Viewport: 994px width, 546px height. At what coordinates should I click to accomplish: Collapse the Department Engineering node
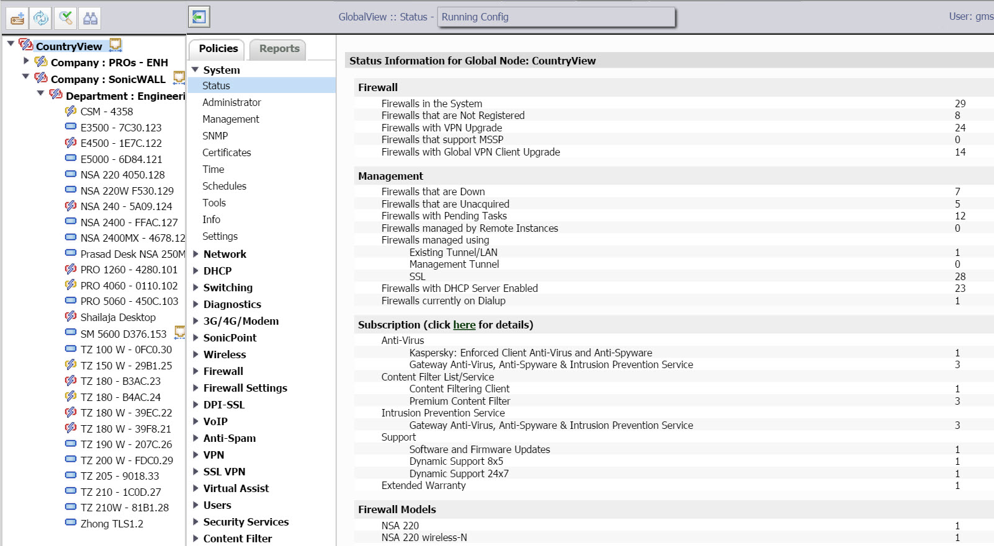tap(40, 94)
